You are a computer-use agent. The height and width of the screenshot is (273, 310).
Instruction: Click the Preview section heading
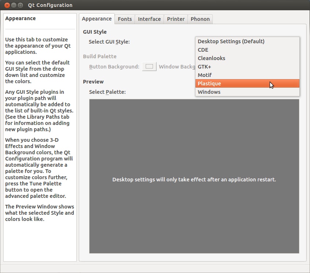pos(93,82)
